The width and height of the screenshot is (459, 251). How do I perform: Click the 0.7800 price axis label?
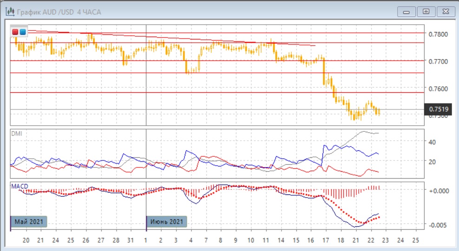pos(438,34)
